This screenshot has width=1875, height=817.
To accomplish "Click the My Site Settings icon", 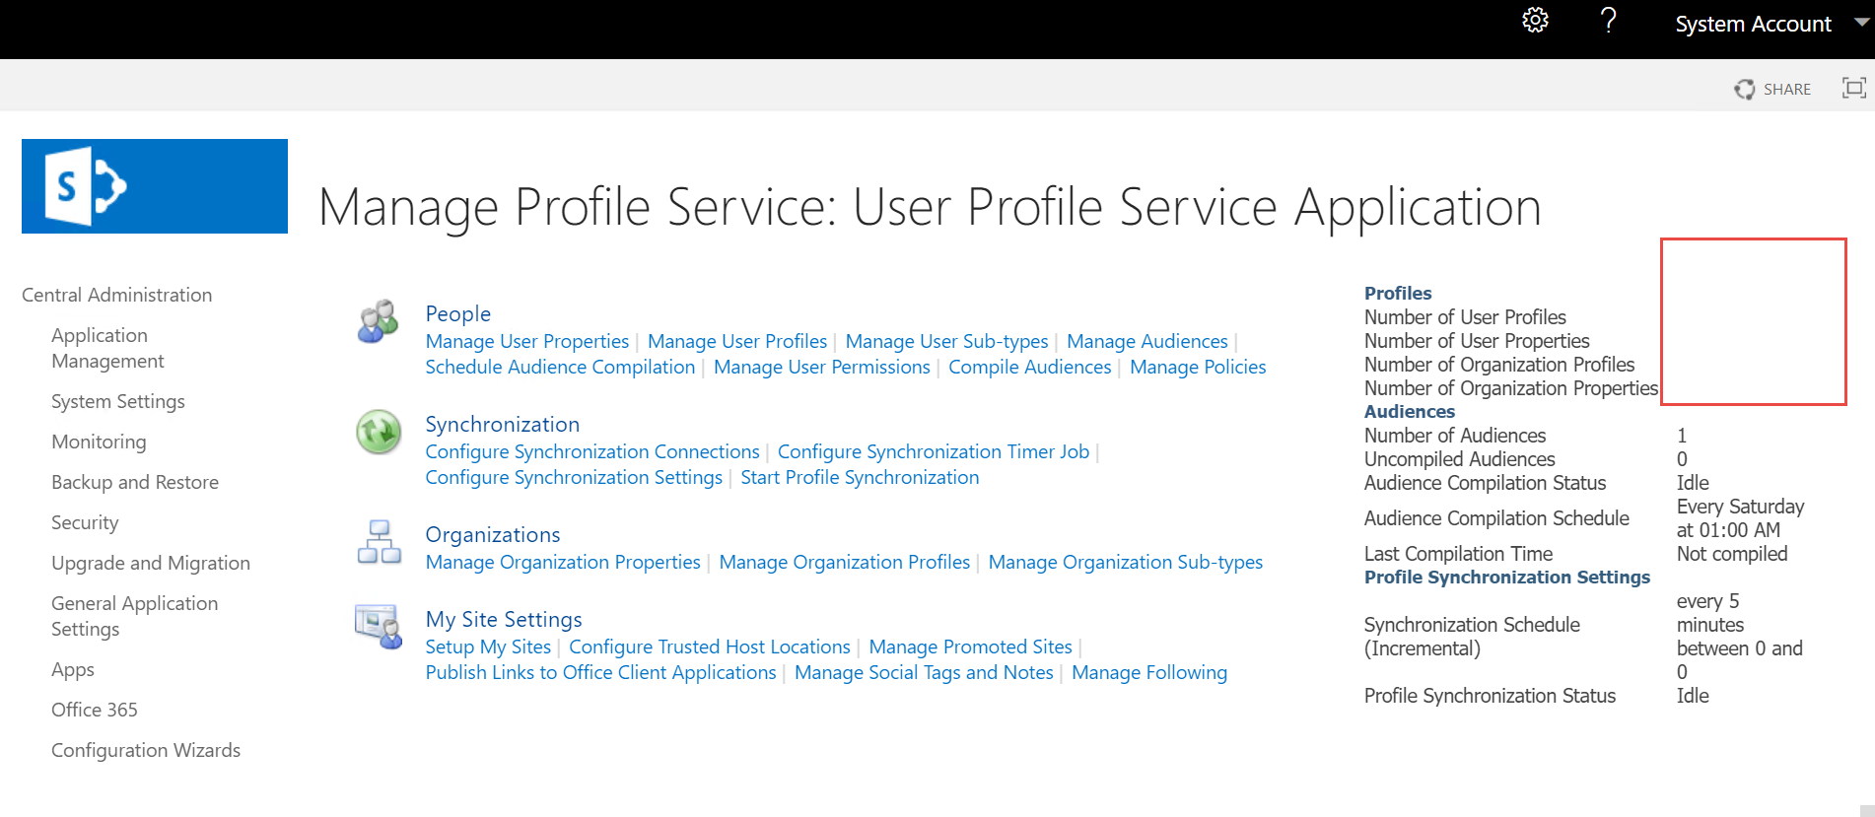I will coord(378,626).
